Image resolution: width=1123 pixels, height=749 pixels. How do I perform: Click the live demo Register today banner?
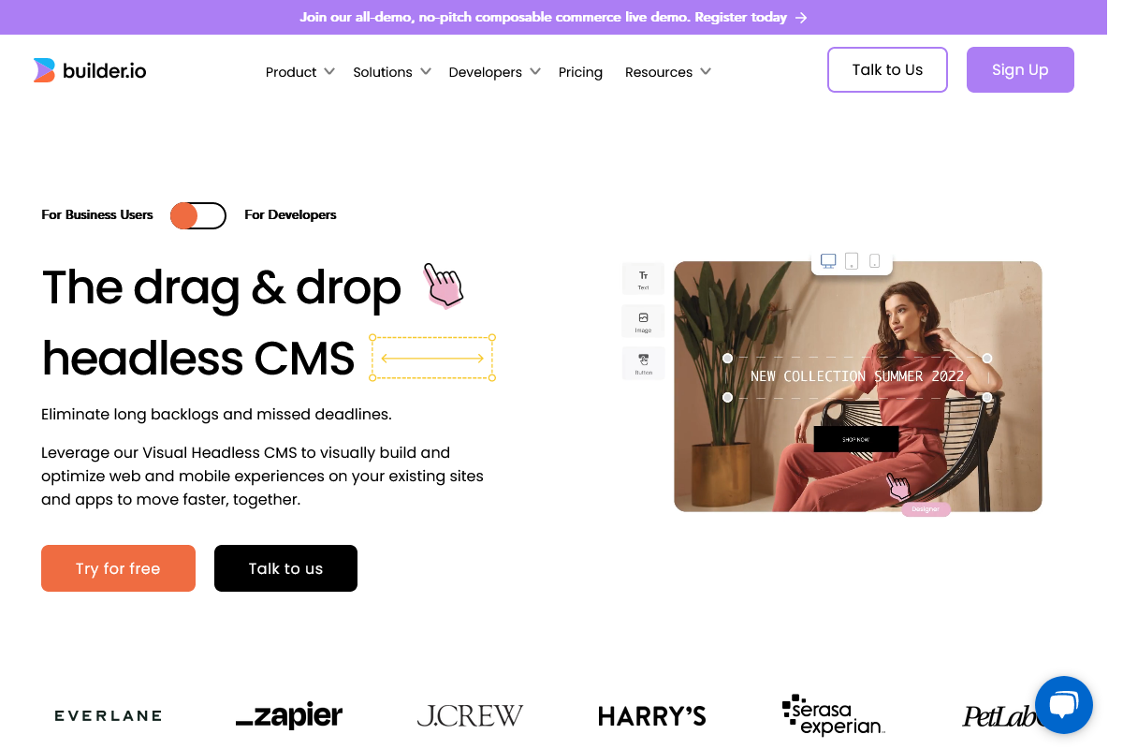(553, 17)
